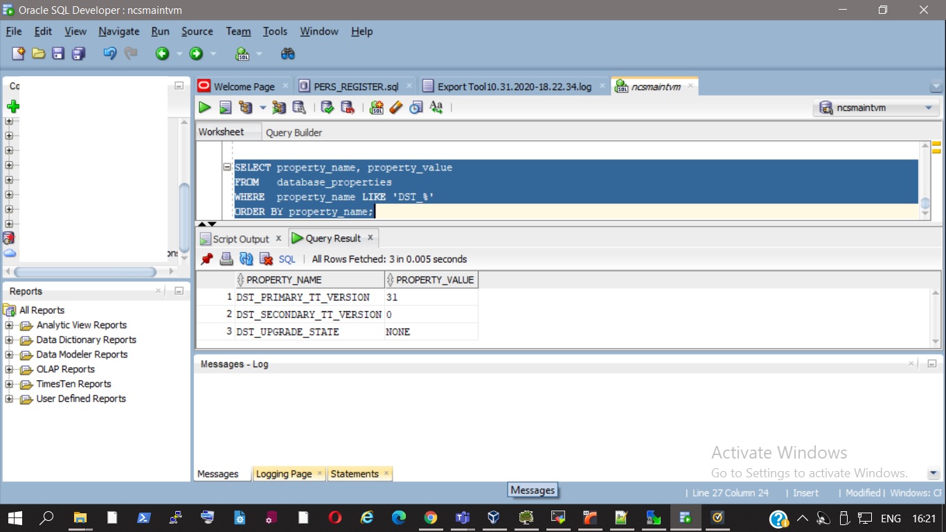The width and height of the screenshot is (946, 532).
Task: Open the ncsmaintvm connection dropdown
Action: coord(929,108)
